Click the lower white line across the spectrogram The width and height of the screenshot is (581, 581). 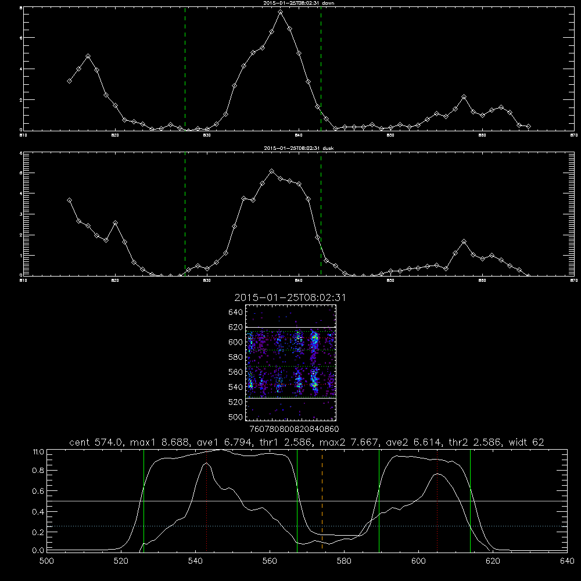[290, 399]
